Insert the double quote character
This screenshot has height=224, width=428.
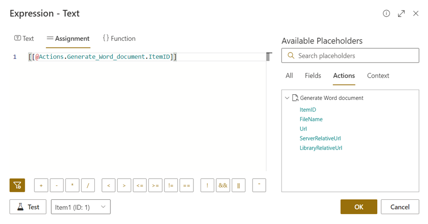point(259,185)
